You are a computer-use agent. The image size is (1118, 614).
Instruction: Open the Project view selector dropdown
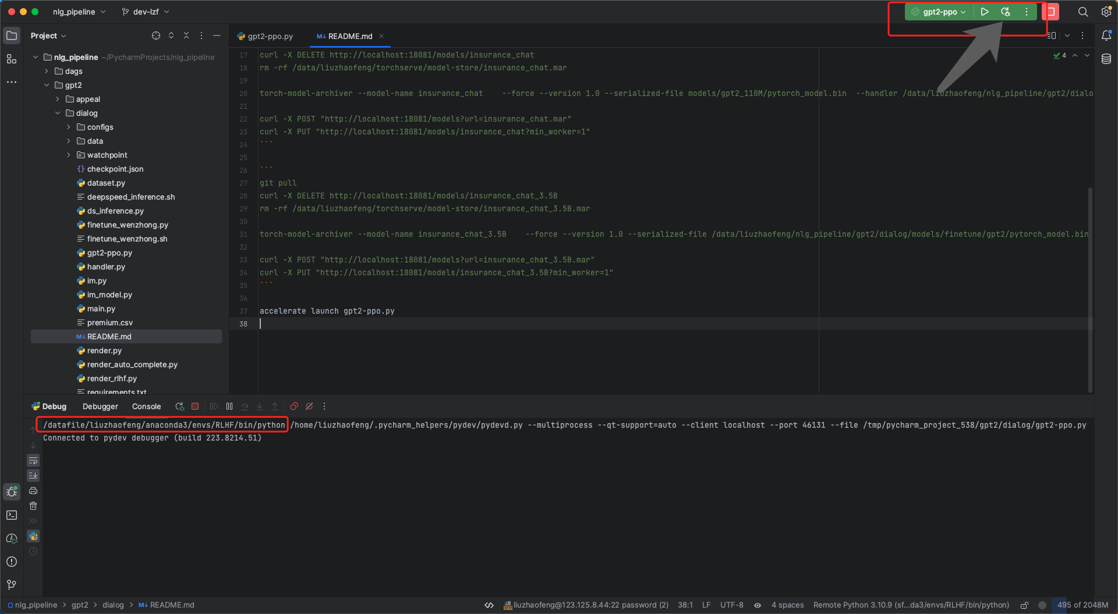coord(48,36)
